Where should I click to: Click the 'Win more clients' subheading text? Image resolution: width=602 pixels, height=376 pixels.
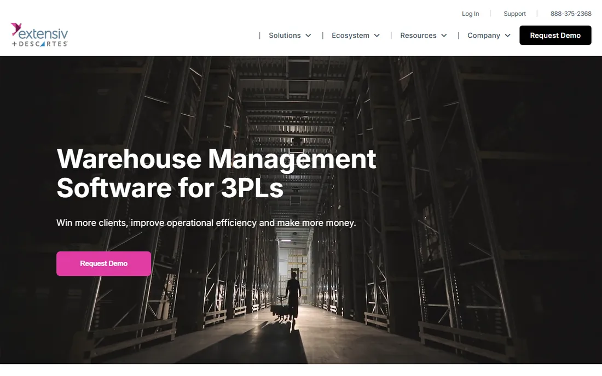[206, 222]
